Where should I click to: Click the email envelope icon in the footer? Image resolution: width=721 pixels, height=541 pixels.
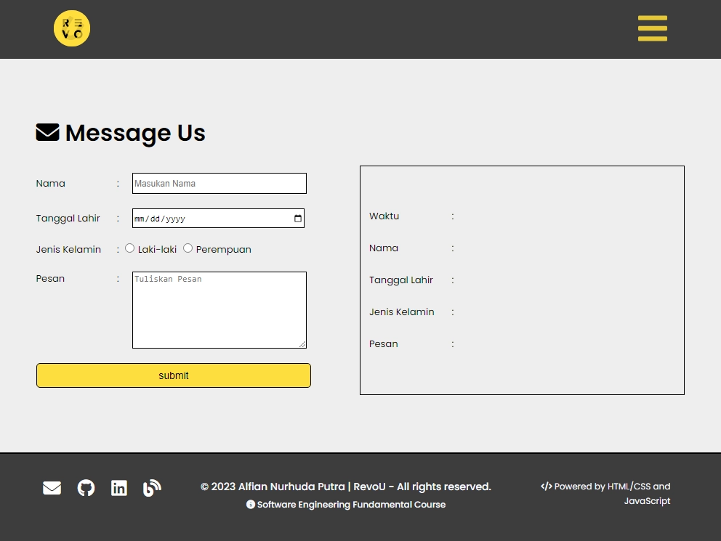52,488
